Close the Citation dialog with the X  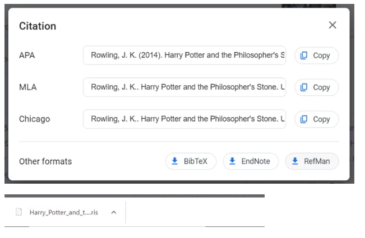332,25
